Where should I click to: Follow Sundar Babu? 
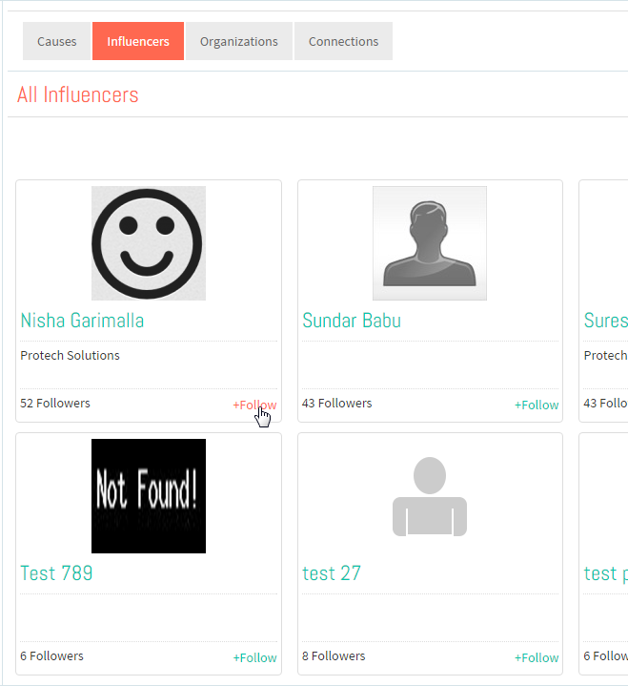point(537,405)
